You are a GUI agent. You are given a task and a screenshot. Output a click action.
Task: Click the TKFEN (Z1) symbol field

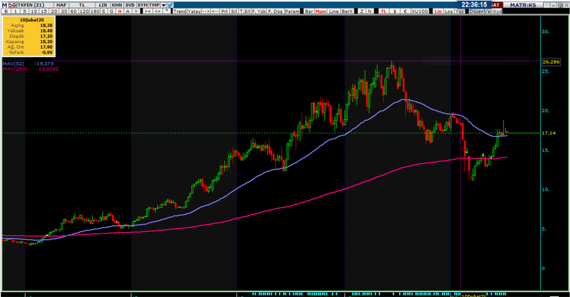tap(35, 5)
